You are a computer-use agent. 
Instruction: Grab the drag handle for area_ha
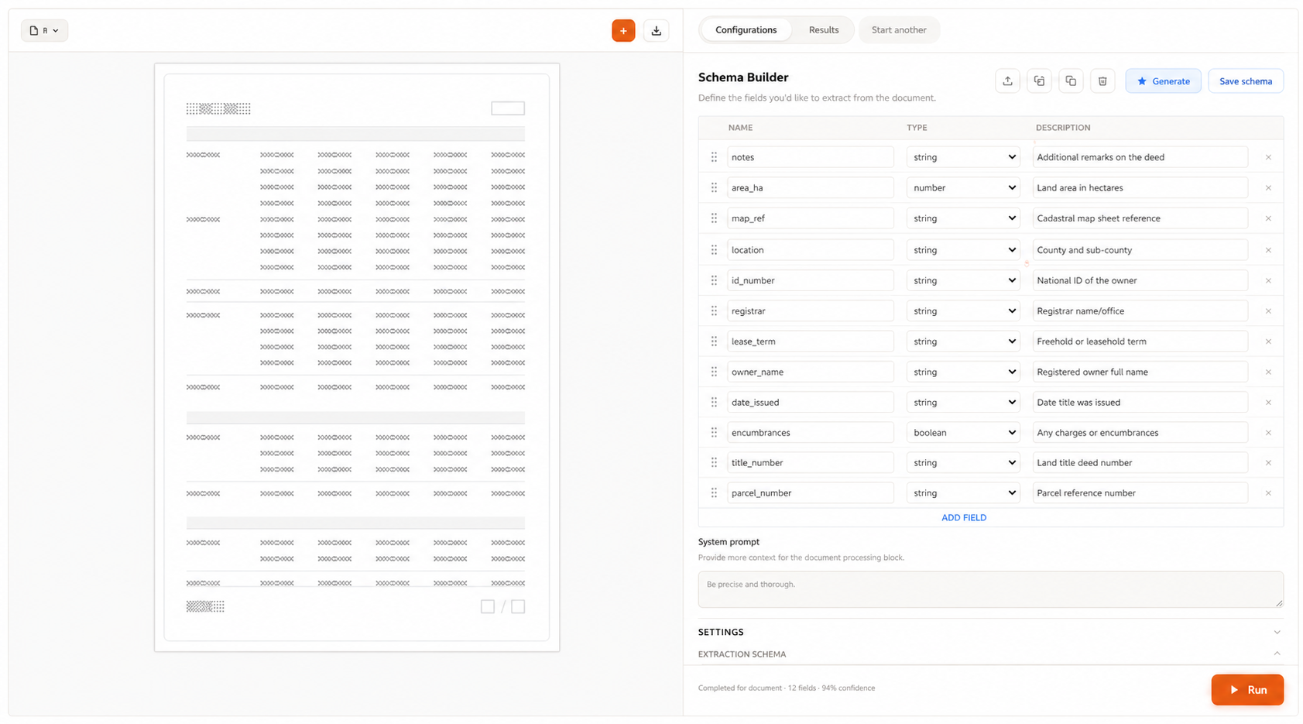(714, 188)
